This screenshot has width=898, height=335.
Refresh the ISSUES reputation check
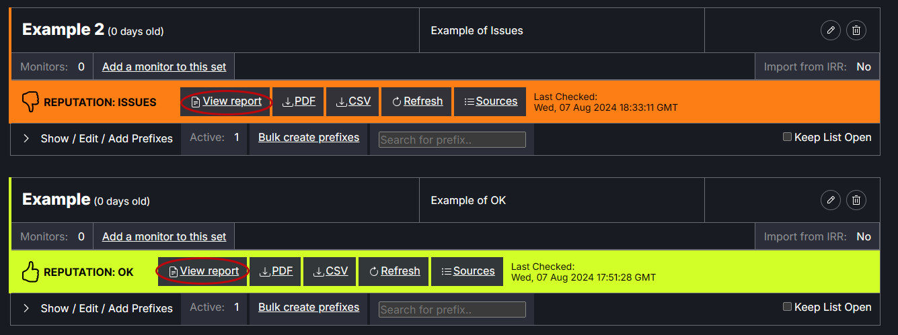pos(417,101)
